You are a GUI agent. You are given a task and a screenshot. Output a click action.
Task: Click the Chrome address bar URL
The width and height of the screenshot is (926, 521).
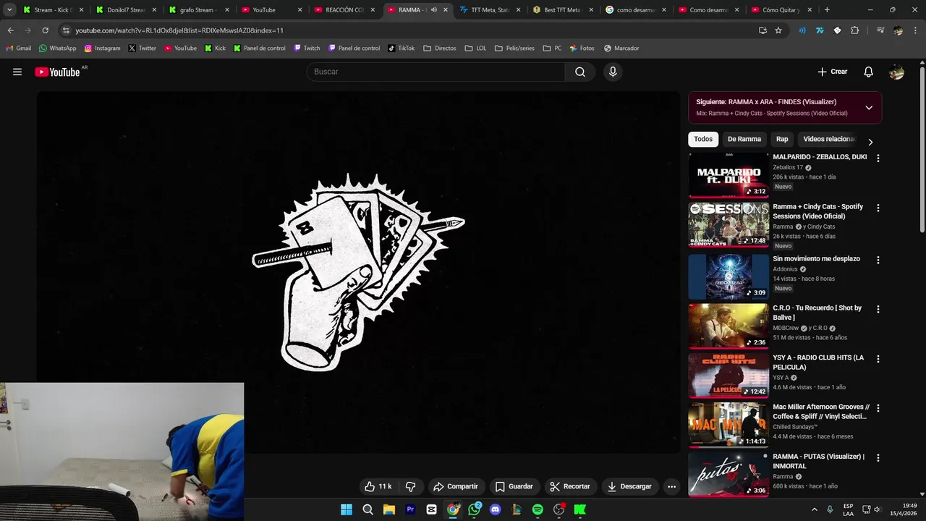[179, 30]
